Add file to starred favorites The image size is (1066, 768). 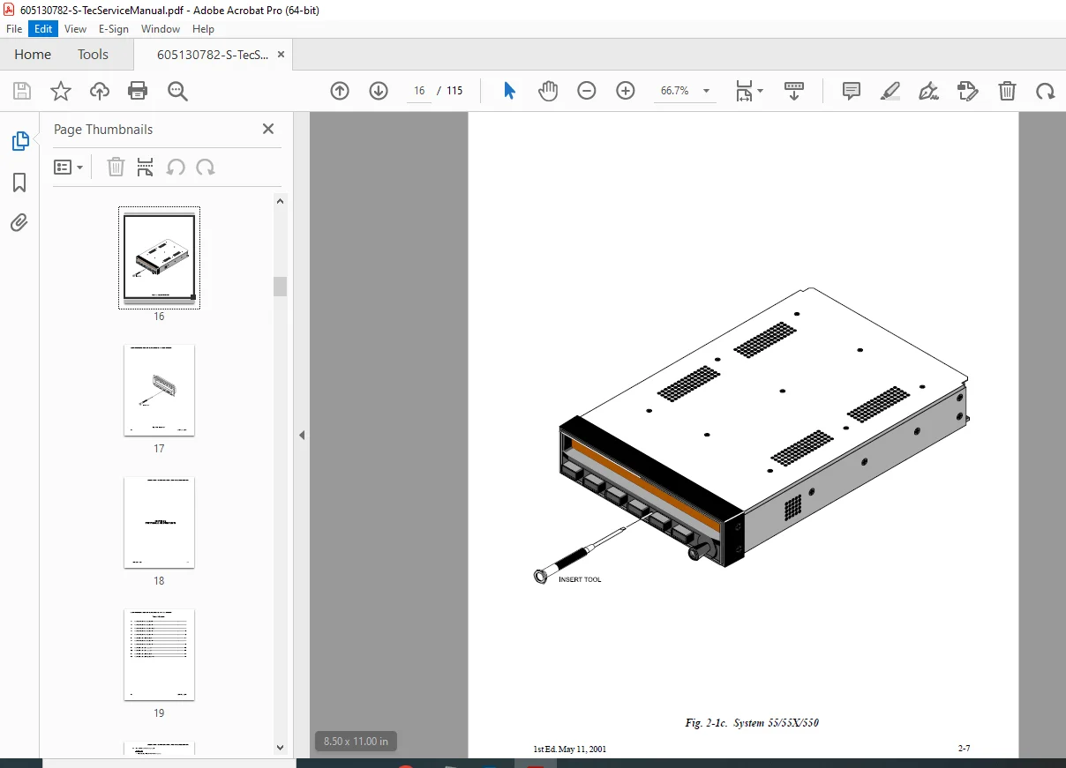pyautogui.click(x=60, y=91)
